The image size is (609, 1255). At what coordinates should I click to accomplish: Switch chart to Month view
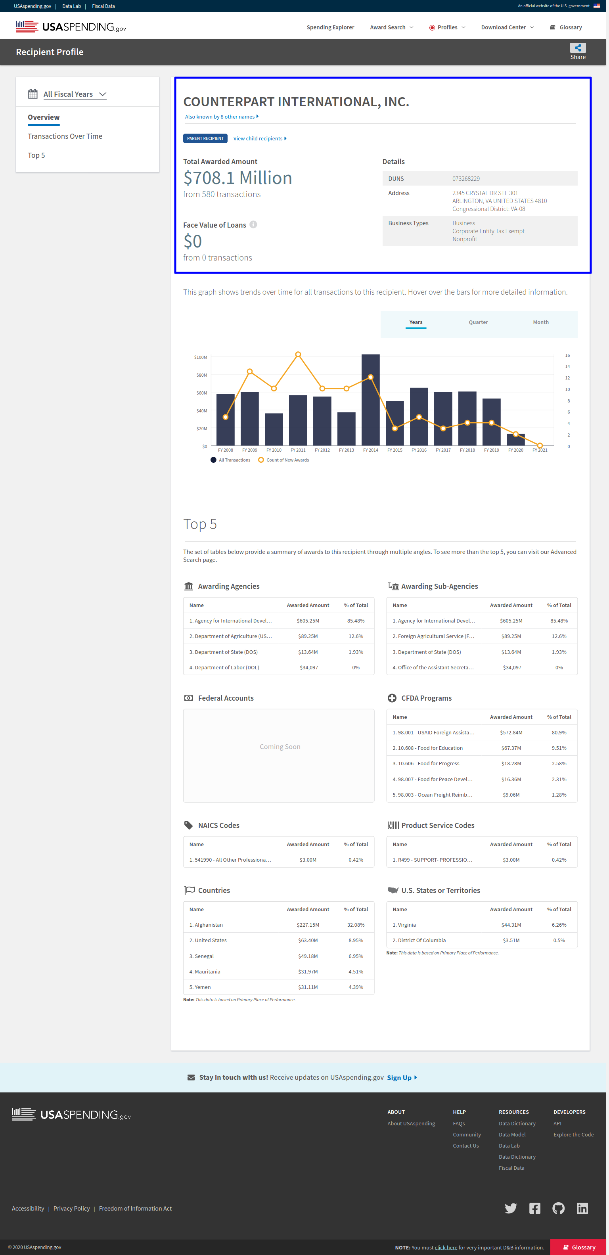pos(540,322)
